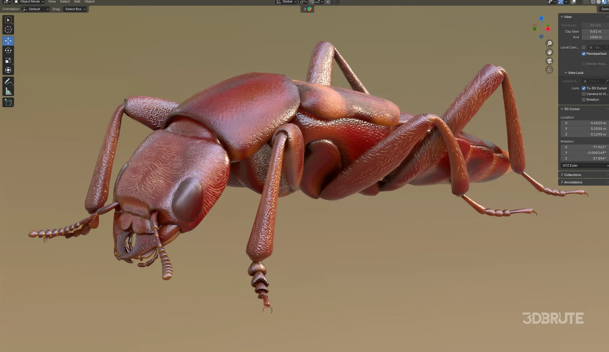Click the blue Z axis gizmo ball
The width and height of the screenshot is (609, 352).
(541, 18)
